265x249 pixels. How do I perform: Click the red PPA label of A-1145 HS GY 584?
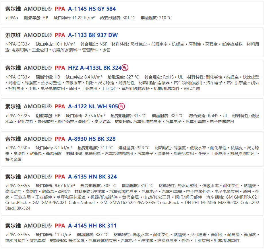click(60, 9)
